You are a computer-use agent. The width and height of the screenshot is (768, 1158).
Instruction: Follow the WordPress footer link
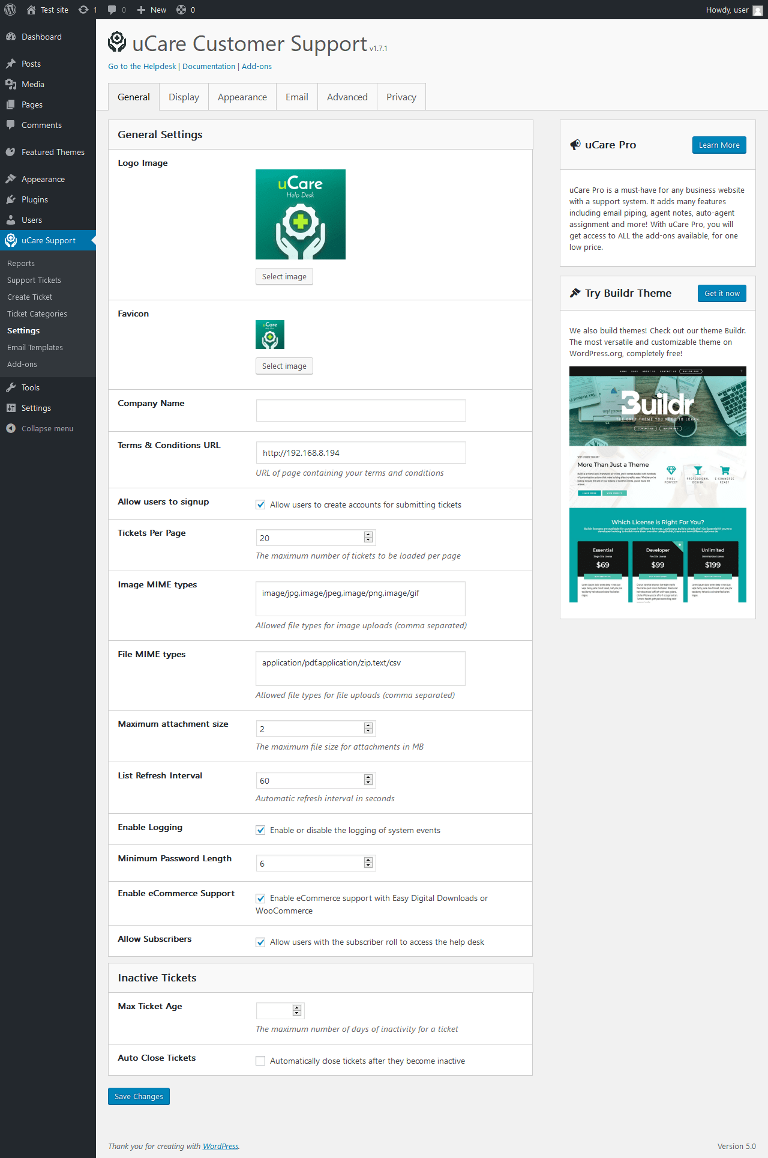coord(221,1146)
